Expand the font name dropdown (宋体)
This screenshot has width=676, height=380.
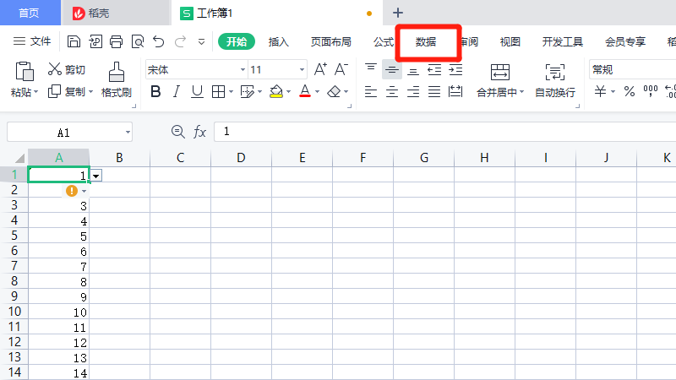point(243,70)
